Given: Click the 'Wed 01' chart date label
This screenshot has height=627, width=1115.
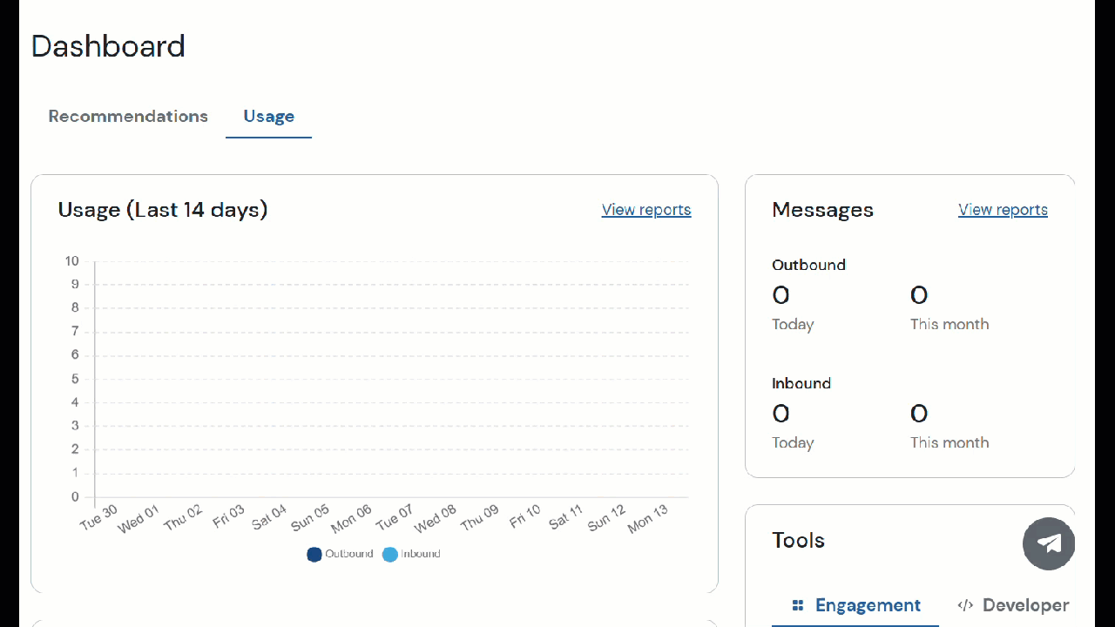Looking at the screenshot, I should pos(139,518).
